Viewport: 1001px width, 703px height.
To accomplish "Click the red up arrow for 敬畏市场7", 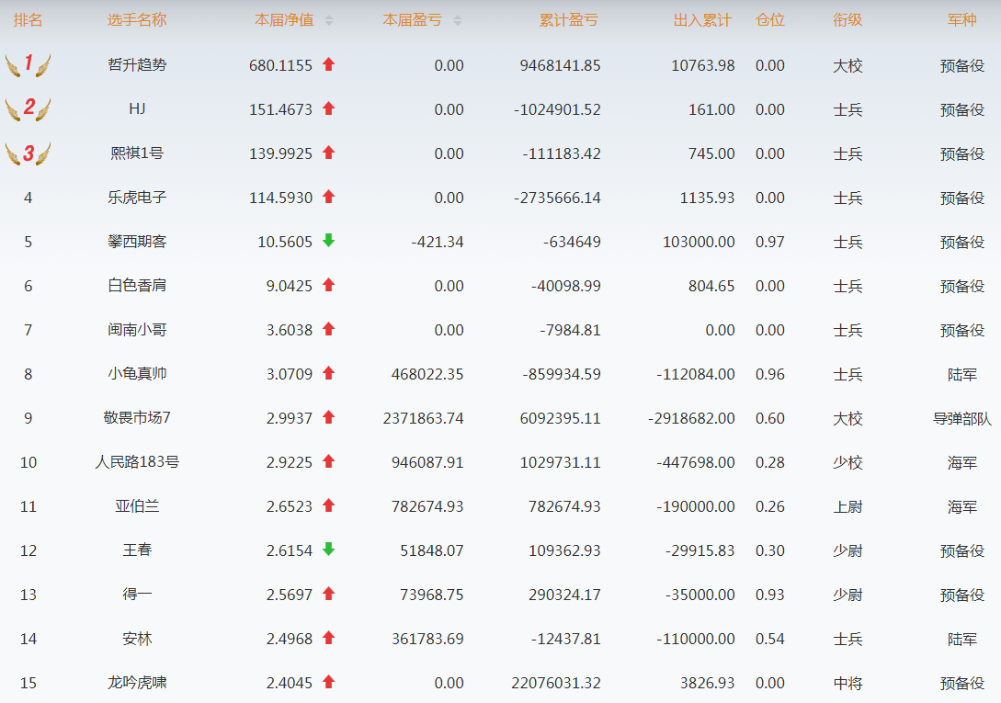I will [x=329, y=417].
